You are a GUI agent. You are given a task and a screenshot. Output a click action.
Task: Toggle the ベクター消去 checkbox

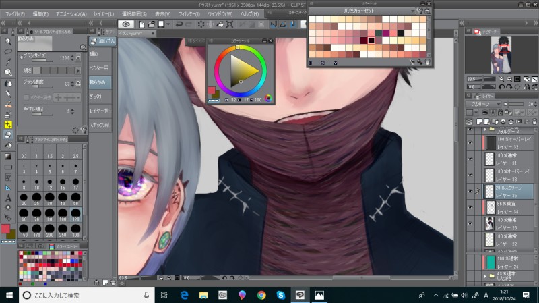click(x=26, y=97)
